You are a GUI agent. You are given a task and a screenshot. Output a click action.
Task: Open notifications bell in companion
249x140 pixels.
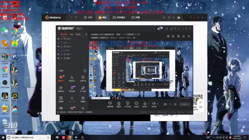tap(183, 36)
